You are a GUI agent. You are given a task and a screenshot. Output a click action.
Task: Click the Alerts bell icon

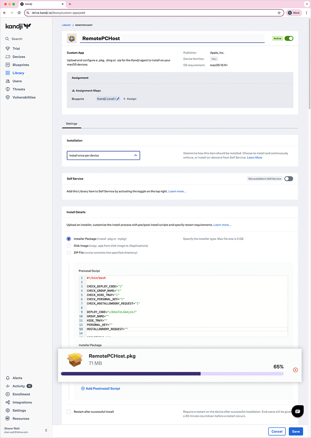8,378
